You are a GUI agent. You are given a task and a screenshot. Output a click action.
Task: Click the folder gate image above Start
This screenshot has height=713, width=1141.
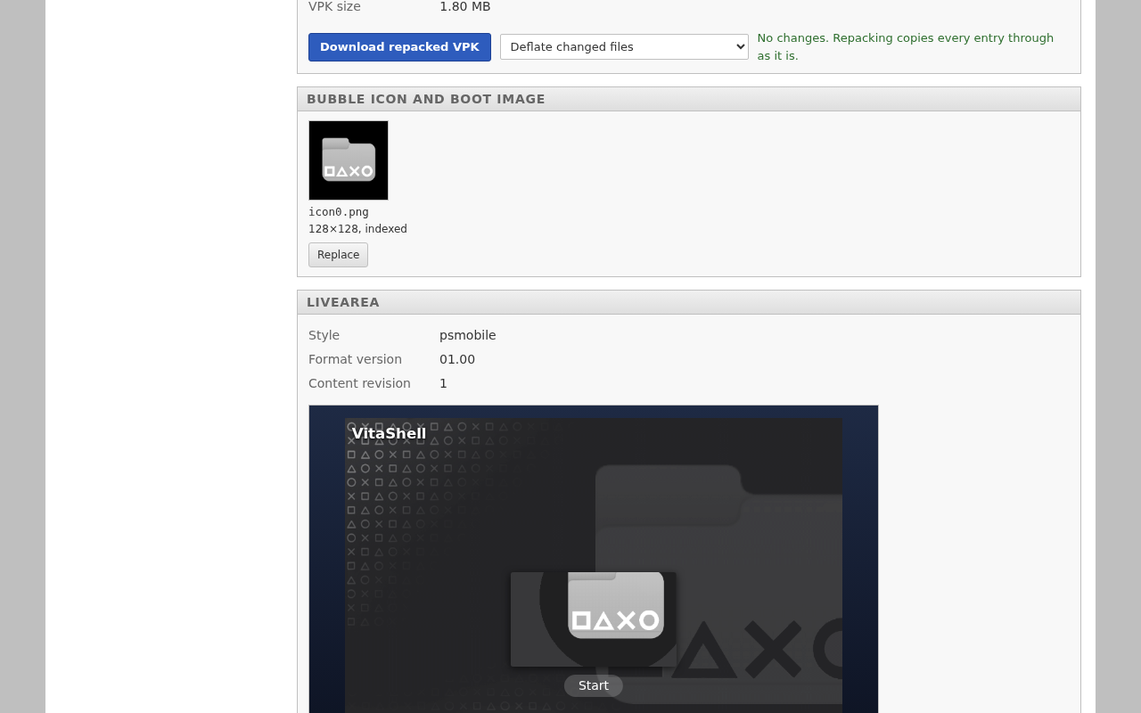[x=594, y=619]
